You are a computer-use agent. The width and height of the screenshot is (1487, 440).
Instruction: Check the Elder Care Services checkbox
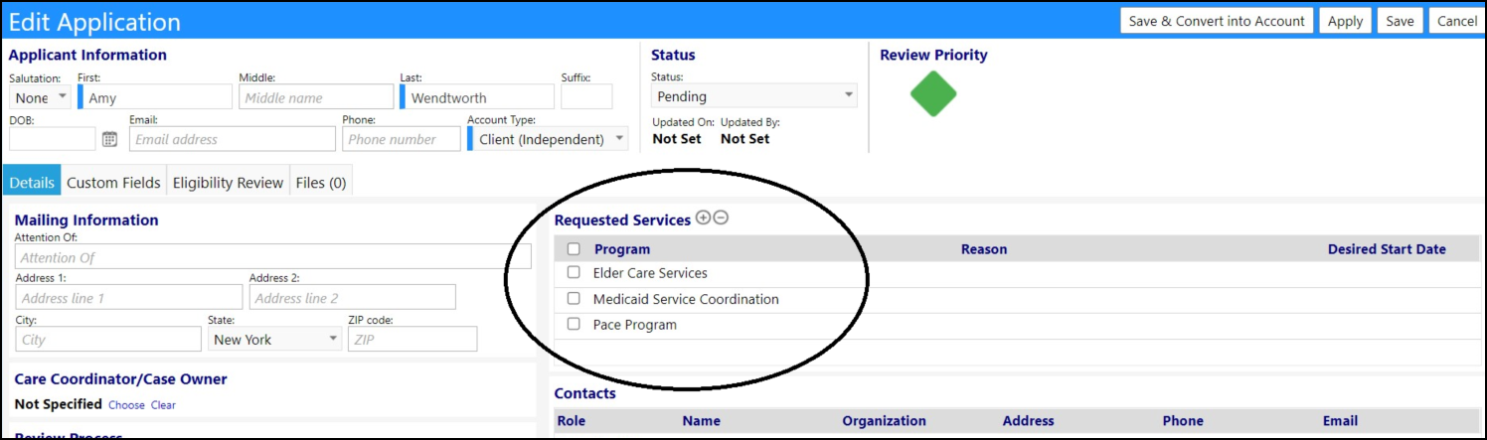(574, 272)
